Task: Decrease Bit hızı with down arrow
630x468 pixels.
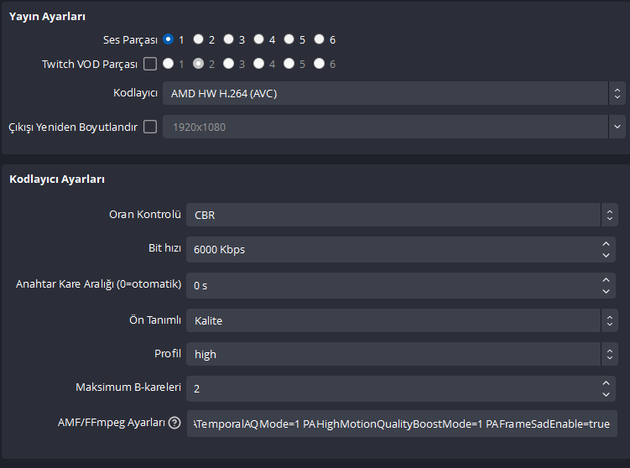Action: pos(607,254)
